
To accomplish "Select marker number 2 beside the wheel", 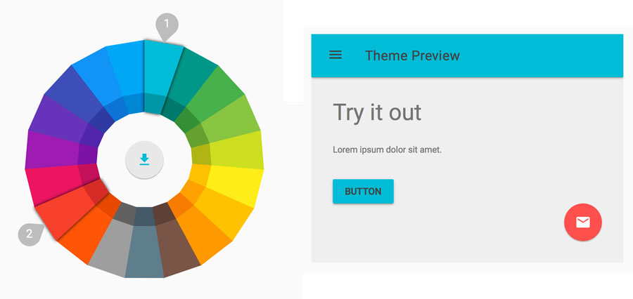I will (x=30, y=234).
